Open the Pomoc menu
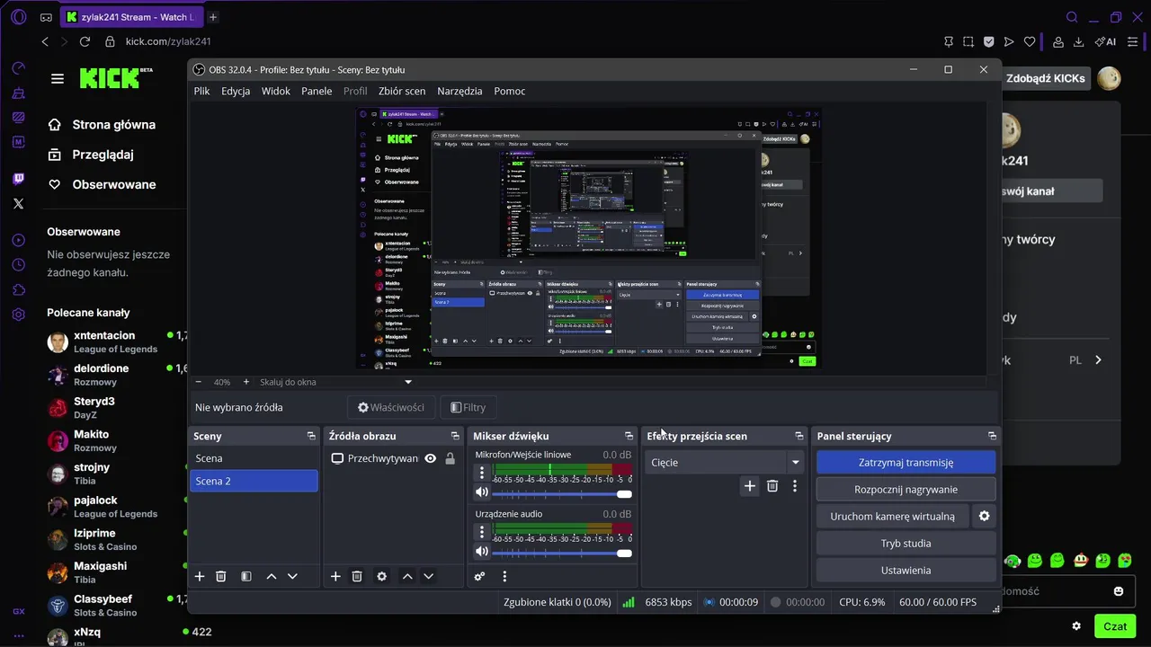The height and width of the screenshot is (647, 1151). [510, 91]
